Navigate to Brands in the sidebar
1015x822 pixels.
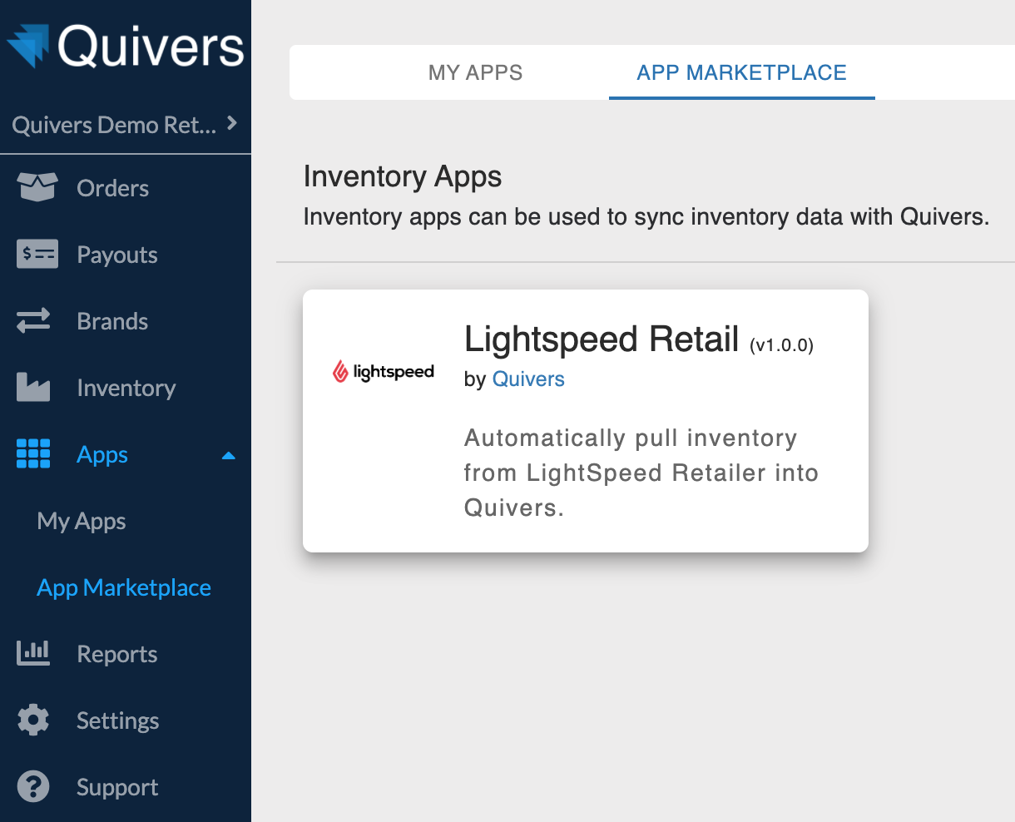pos(112,322)
